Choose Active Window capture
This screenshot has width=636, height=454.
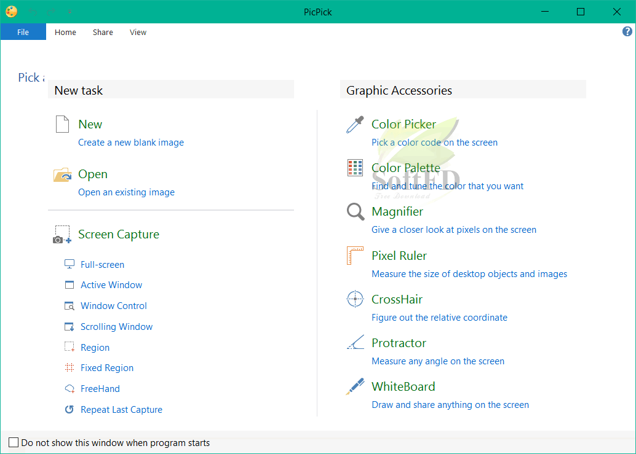(x=111, y=284)
